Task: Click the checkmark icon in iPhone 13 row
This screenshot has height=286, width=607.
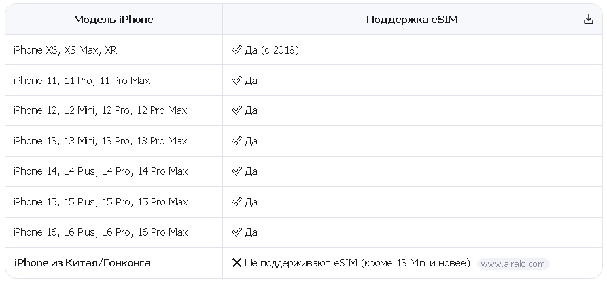Action: pyautogui.click(x=237, y=141)
